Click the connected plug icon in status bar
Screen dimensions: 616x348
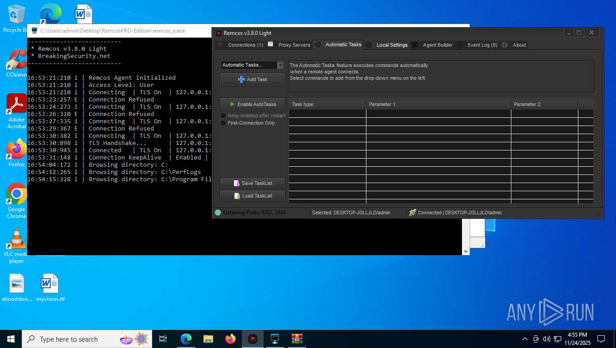point(412,213)
